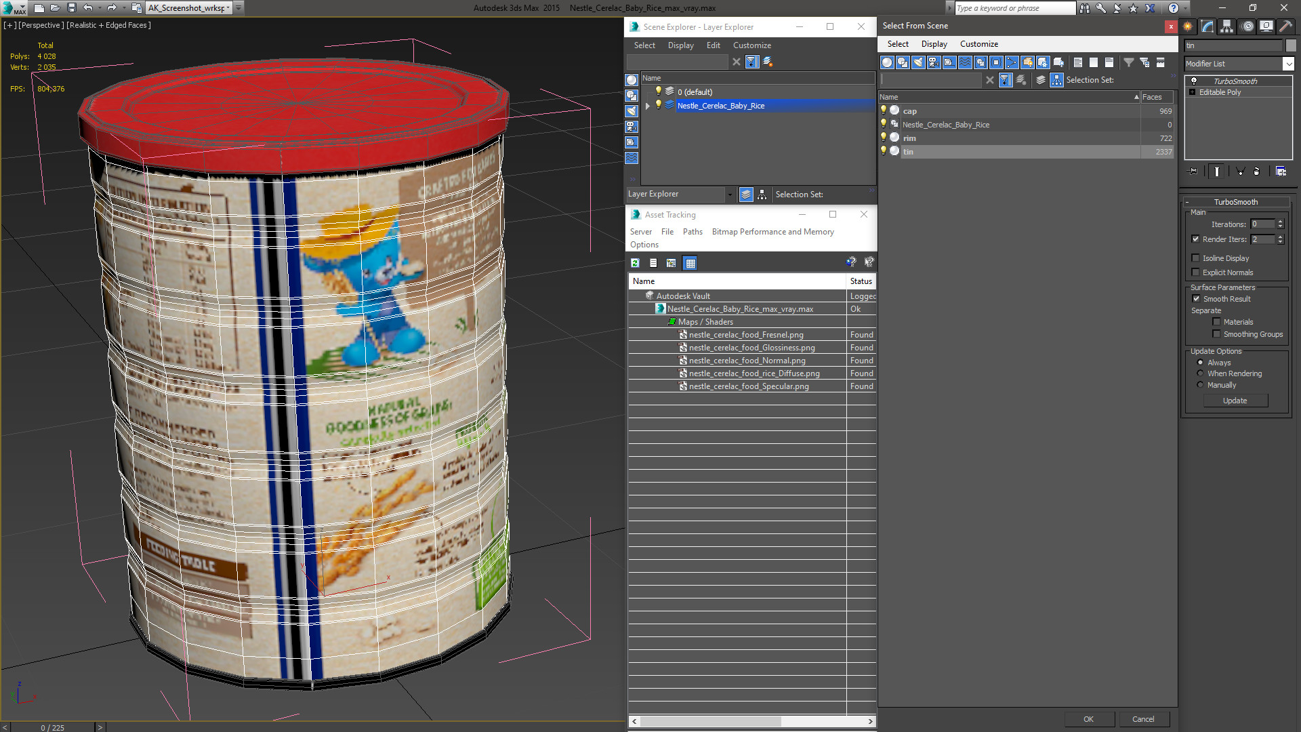The height and width of the screenshot is (732, 1301).
Task: Open the Create command panel tab
Action: coord(1188,26)
